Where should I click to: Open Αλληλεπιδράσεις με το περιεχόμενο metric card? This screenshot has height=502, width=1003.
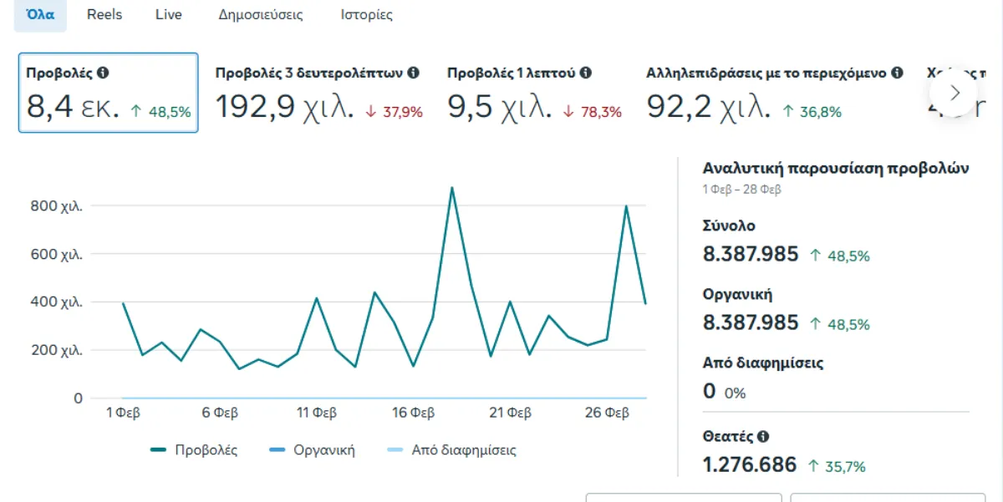pos(774,93)
